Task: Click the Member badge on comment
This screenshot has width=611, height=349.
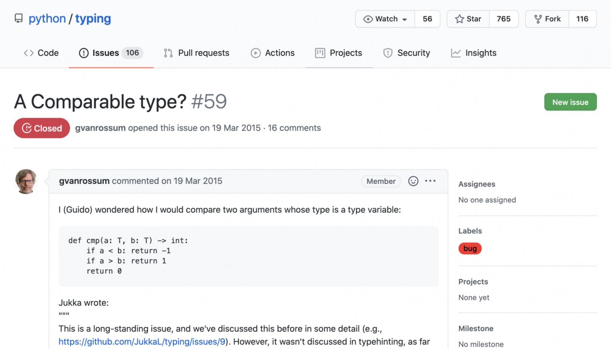Action: click(381, 181)
